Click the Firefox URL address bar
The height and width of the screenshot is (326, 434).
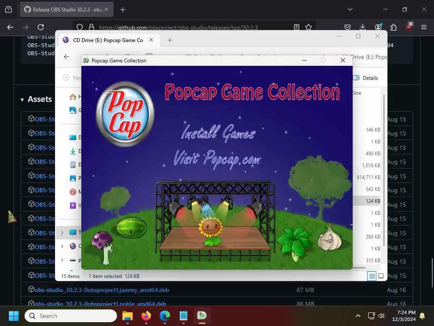(x=194, y=28)
